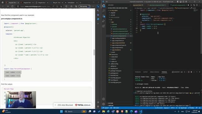Click the search icon in Edge sidebar

tap(98, 10)
